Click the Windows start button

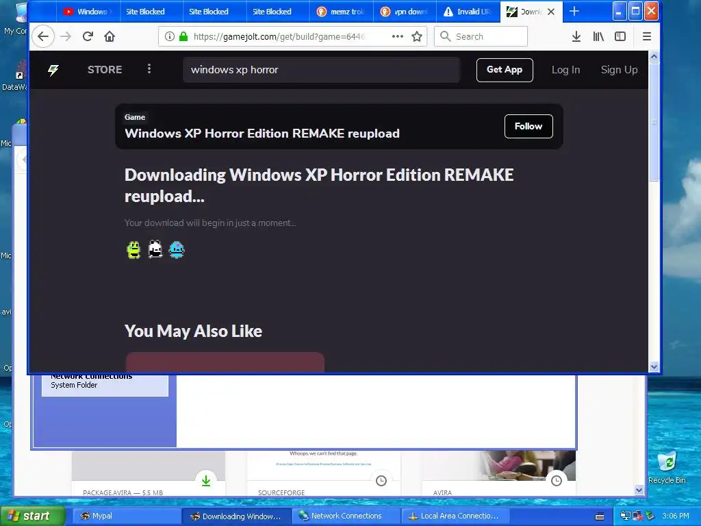point(31,516)
